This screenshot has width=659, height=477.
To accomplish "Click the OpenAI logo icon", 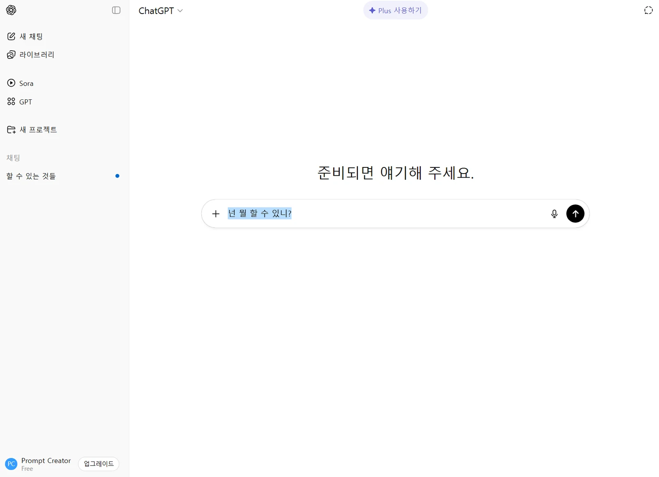I will pos(11,10).
